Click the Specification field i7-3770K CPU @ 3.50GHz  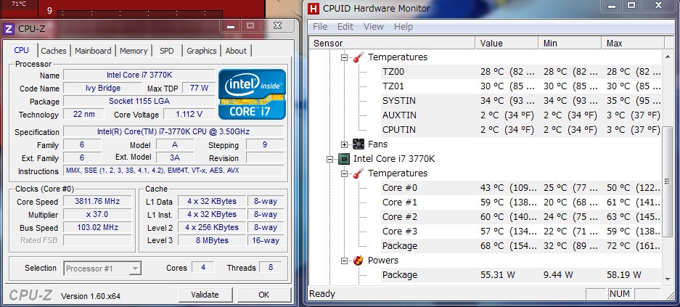click(174, 131)
